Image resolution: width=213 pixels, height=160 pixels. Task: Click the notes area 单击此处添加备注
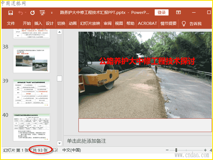pos(87,141)
